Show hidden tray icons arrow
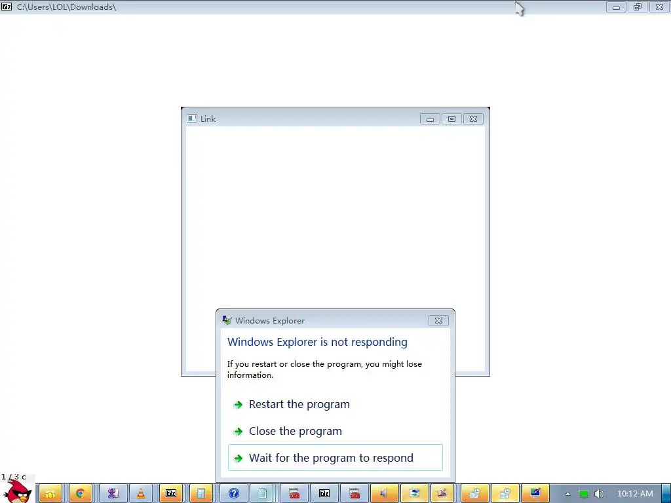 click(x=568, y=494)
